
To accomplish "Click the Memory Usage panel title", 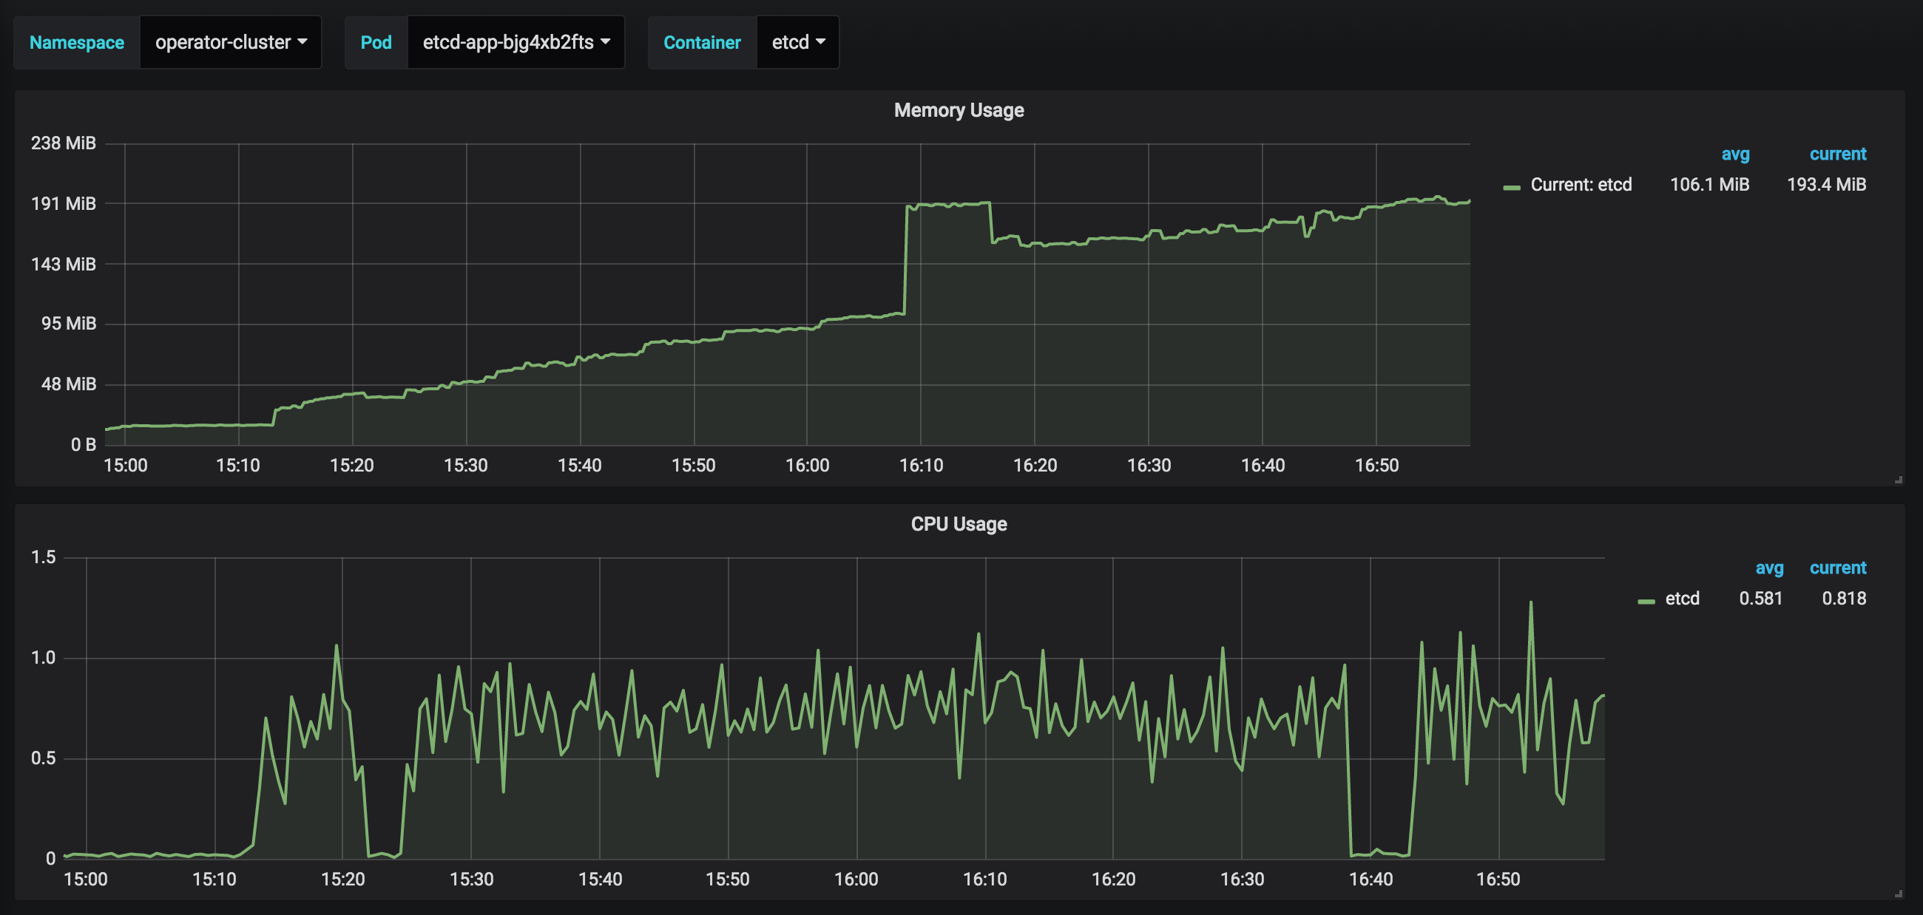I will point(959,110).
